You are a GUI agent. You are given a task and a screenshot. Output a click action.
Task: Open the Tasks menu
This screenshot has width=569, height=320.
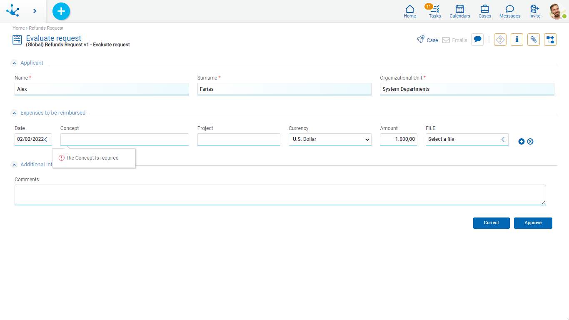[x=434, y=11]
